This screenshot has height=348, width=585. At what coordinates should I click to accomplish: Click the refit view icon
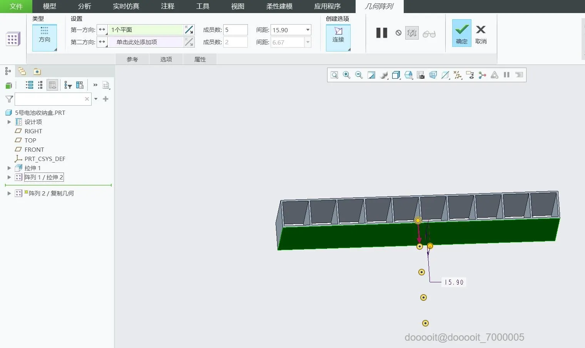tap(334, 75)
